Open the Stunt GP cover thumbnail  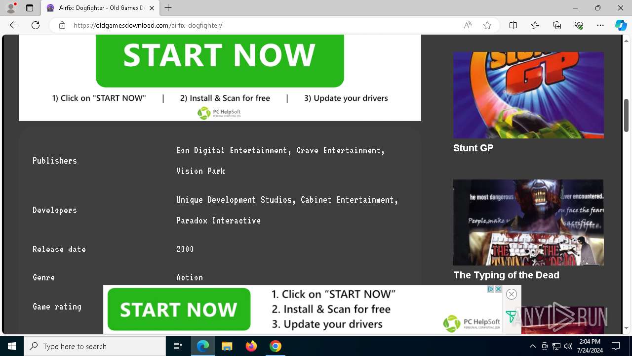(x=528, y=95)
